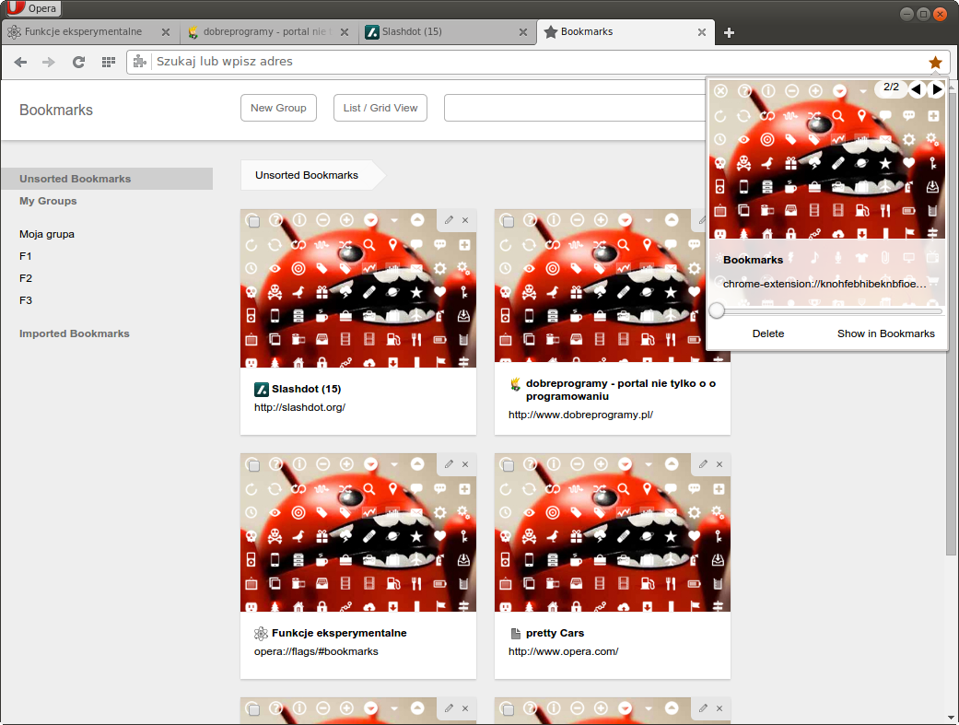Click the http://www.dobreprogramy.pl/ link
Screen dimensions: 959x725
pyautogui.click(x=580, y=415)
